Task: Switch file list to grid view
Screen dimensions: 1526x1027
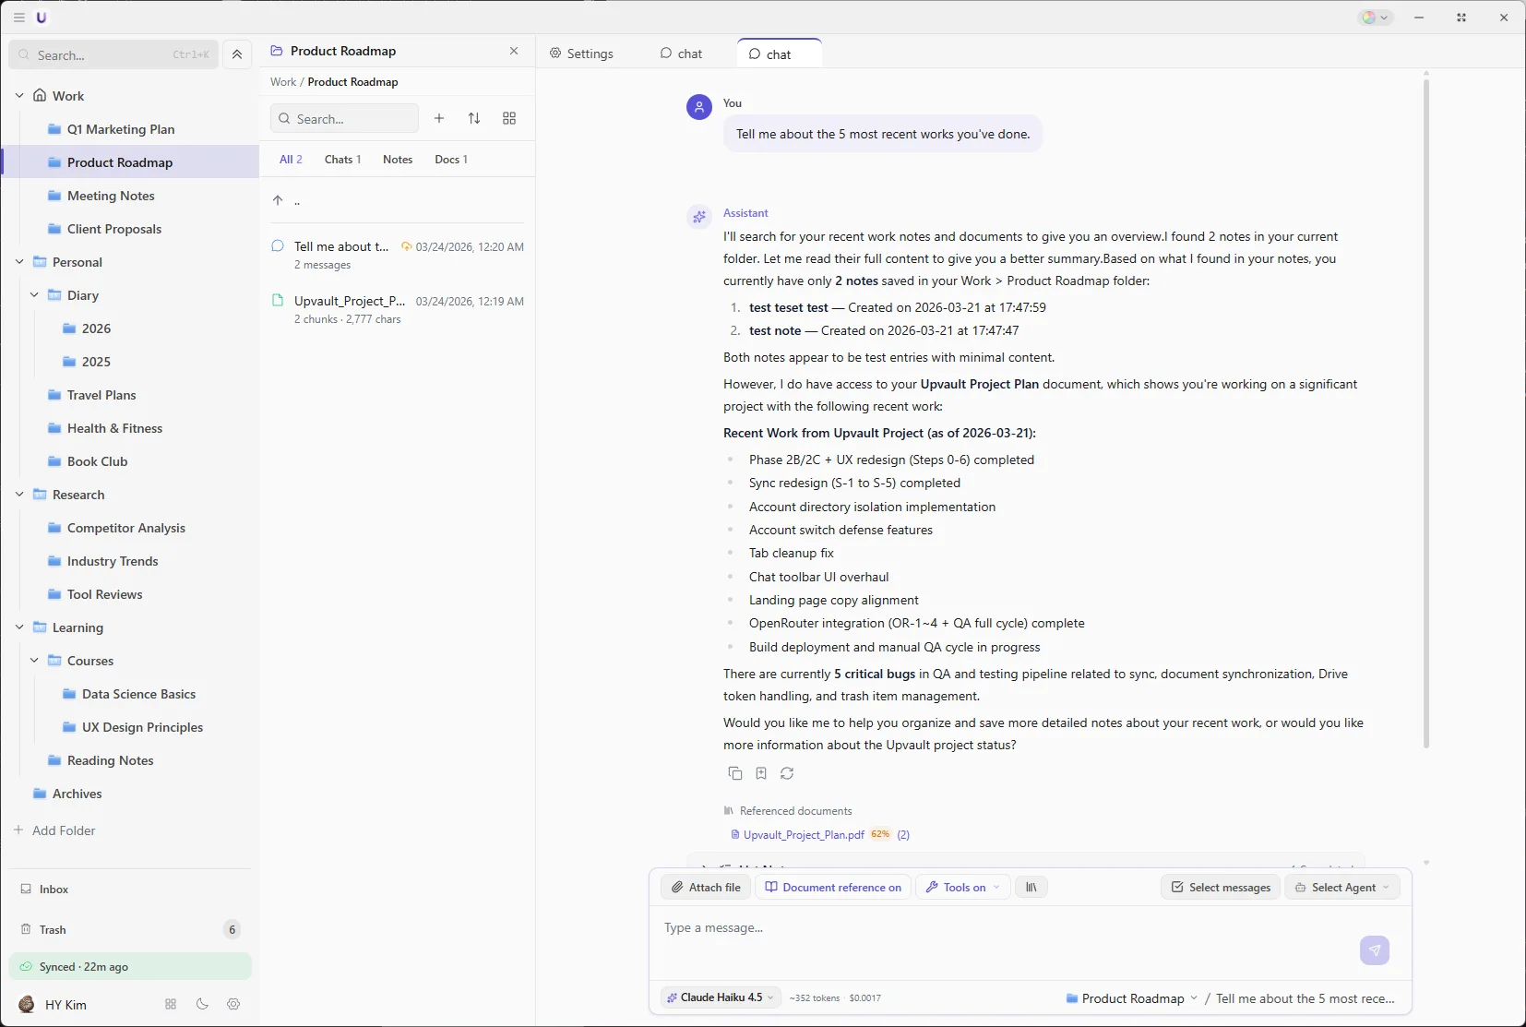Action: pos(509,118)
